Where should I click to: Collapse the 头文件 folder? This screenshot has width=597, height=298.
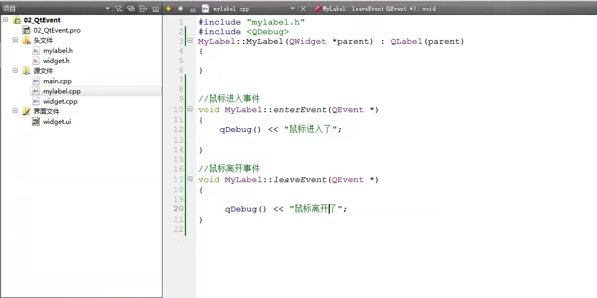pyautogui.click(x=15, y=40)
